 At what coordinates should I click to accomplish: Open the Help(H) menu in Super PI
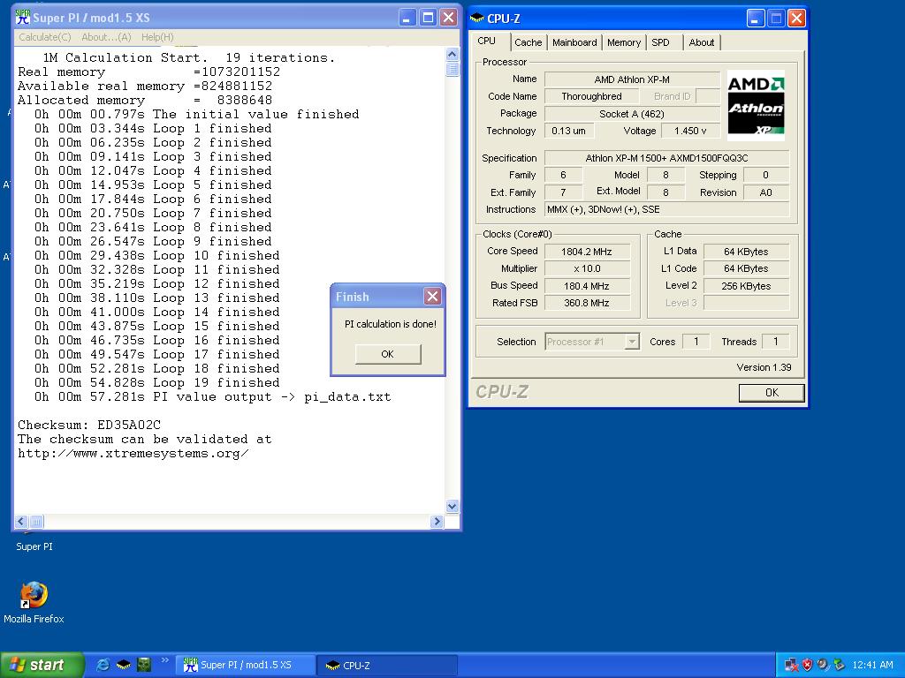157,37
